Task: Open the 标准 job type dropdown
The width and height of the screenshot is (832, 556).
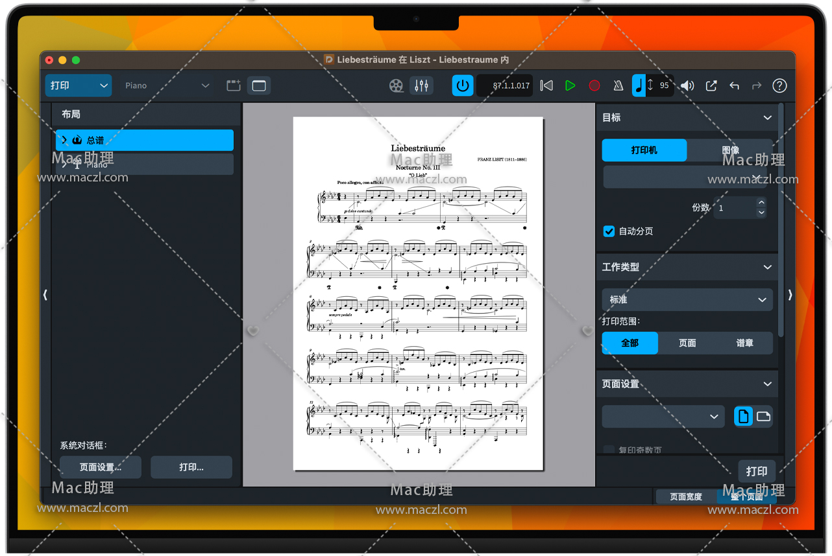Action: pyautogui.click(x=687, y=299)
